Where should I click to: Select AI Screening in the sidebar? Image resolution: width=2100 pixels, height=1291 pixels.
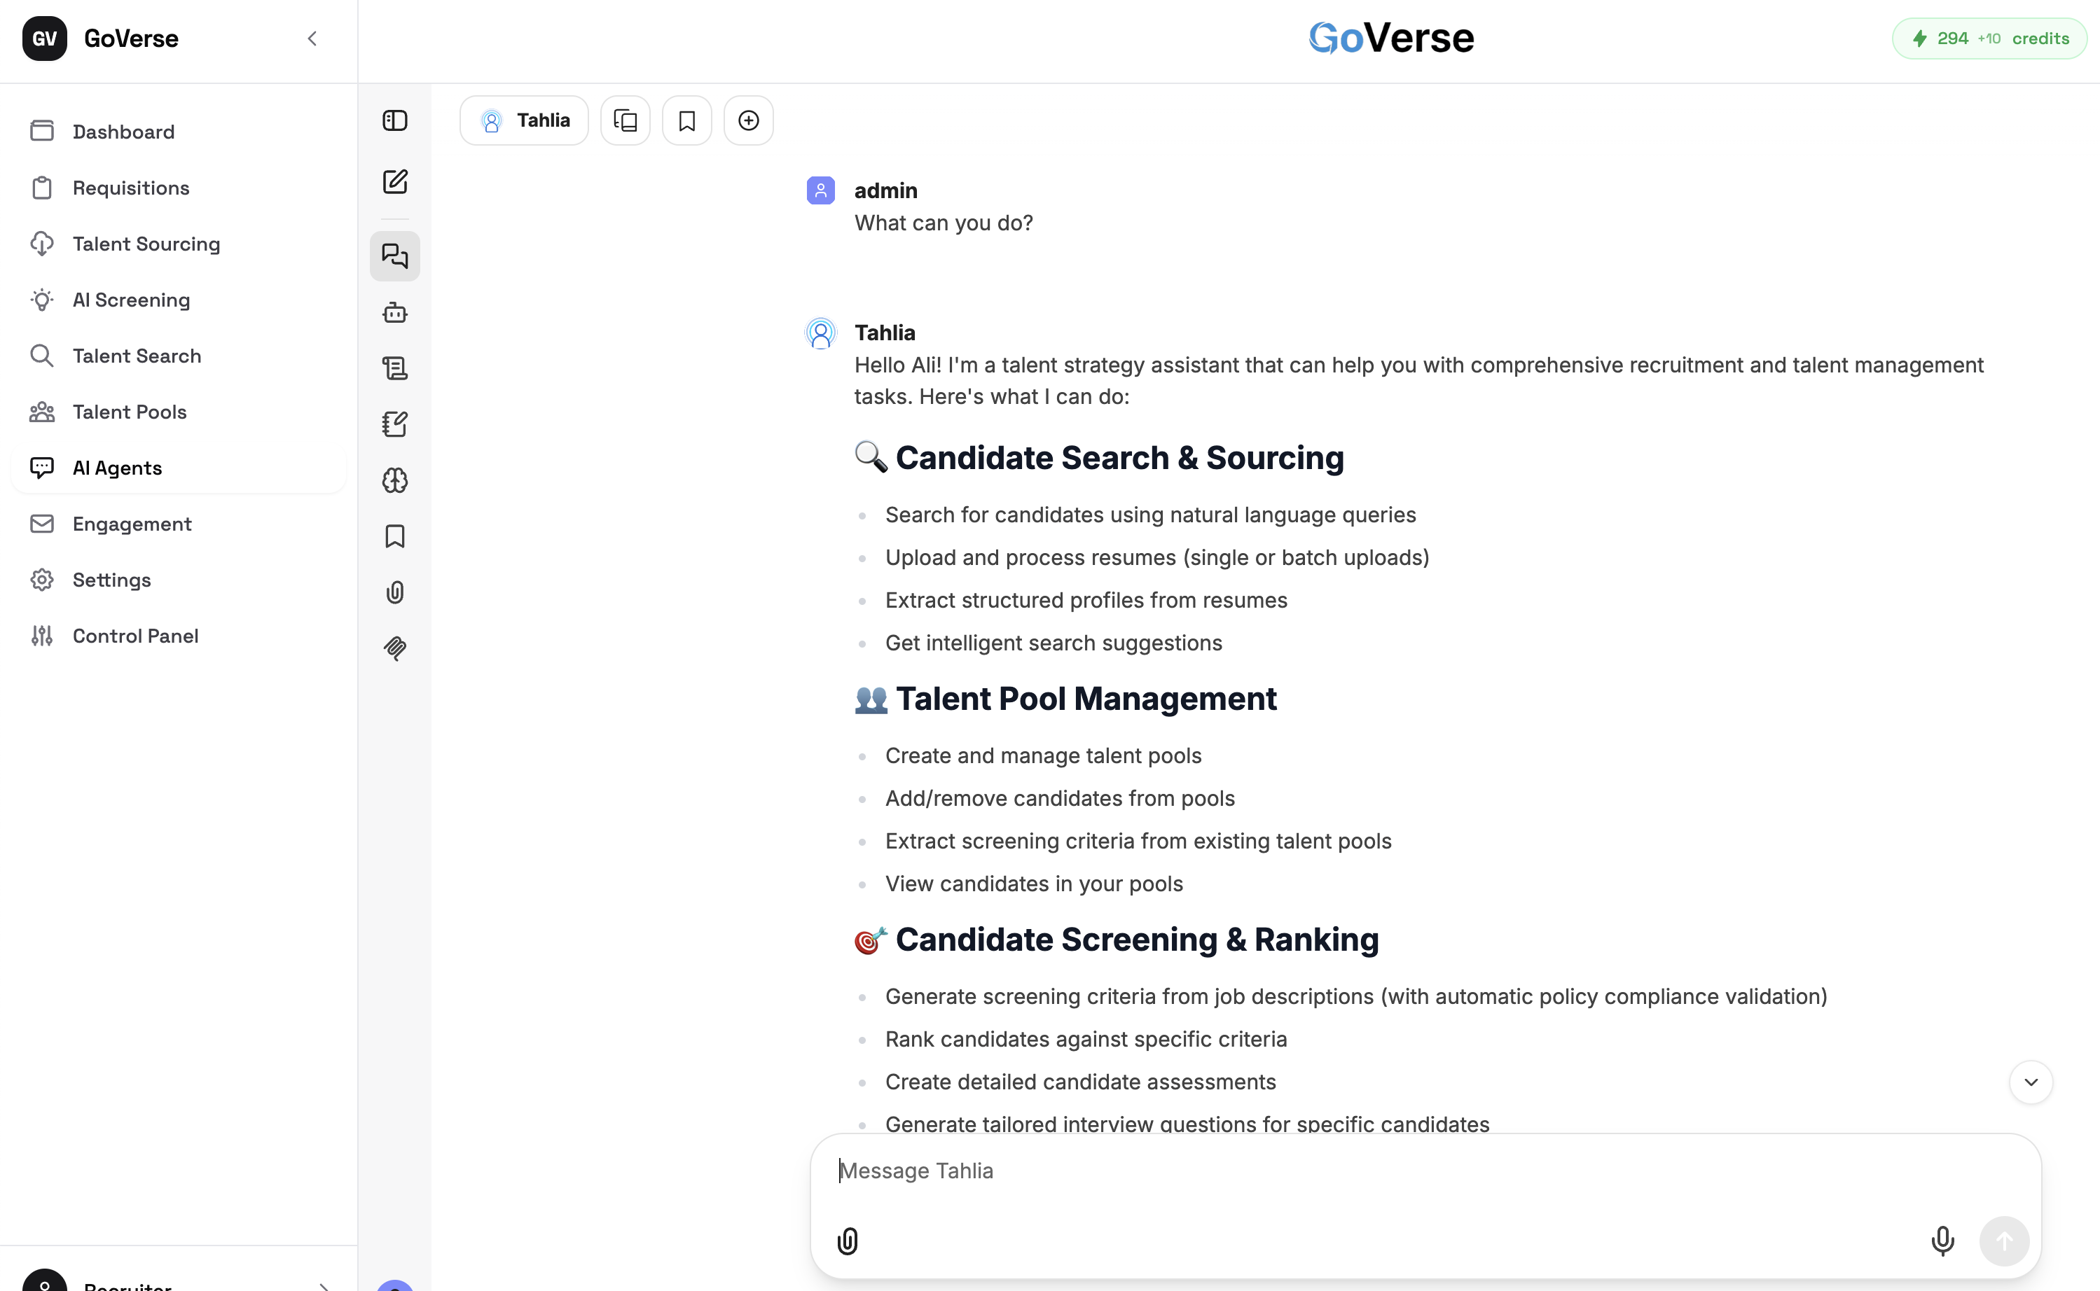[179, 300]
